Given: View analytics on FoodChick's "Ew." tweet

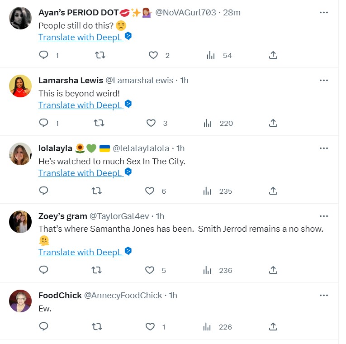Looking at the screenshot, I should [208, 327].
